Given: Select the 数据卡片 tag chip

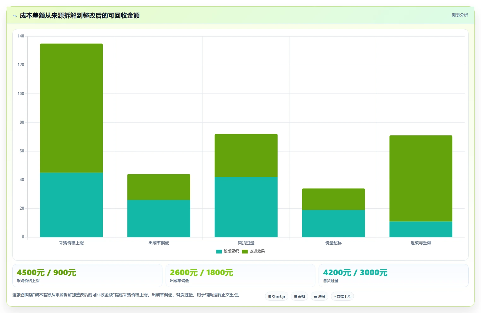Looking at the screenshot, I should (342, 296).
